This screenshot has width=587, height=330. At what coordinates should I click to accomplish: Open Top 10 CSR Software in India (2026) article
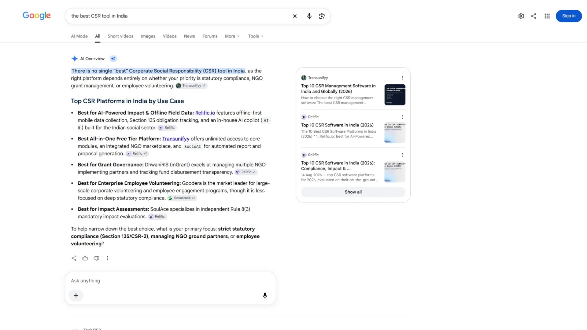pos(337,125)
